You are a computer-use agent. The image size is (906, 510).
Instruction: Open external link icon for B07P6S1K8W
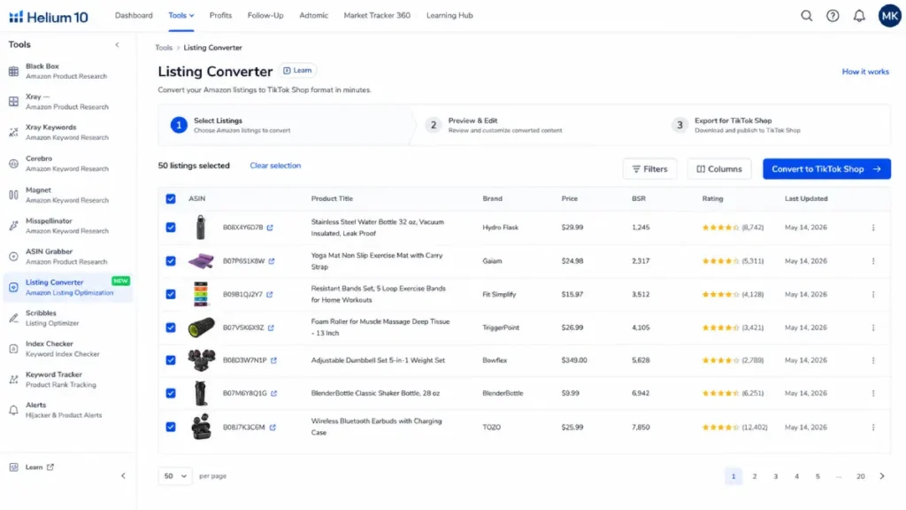click(272, 261)
